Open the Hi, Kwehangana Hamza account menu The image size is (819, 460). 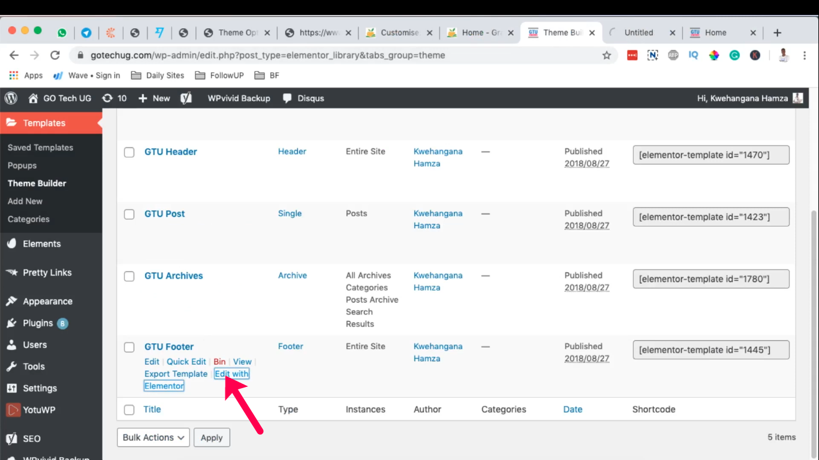(x=750, y=98)
